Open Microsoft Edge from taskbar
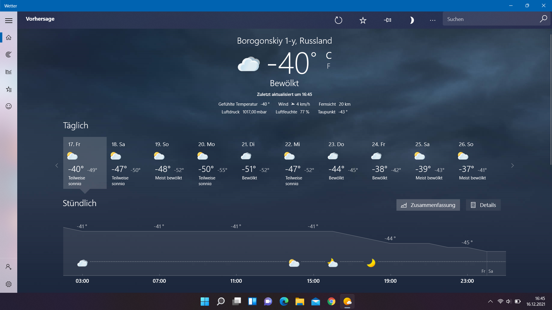The width and height of the screenshot is (552, 310). click(x=284, y=301)
